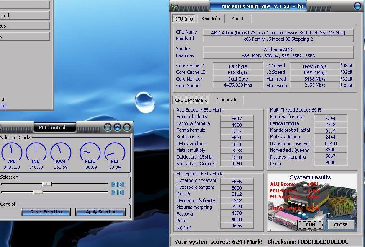This screenshot has width=365, height=247.
Task: Click the RAM clock value 258.59
Action: coord(61,167)
